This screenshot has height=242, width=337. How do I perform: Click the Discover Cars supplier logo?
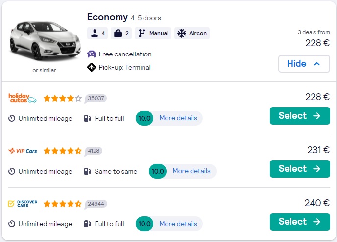click(23, 204)
